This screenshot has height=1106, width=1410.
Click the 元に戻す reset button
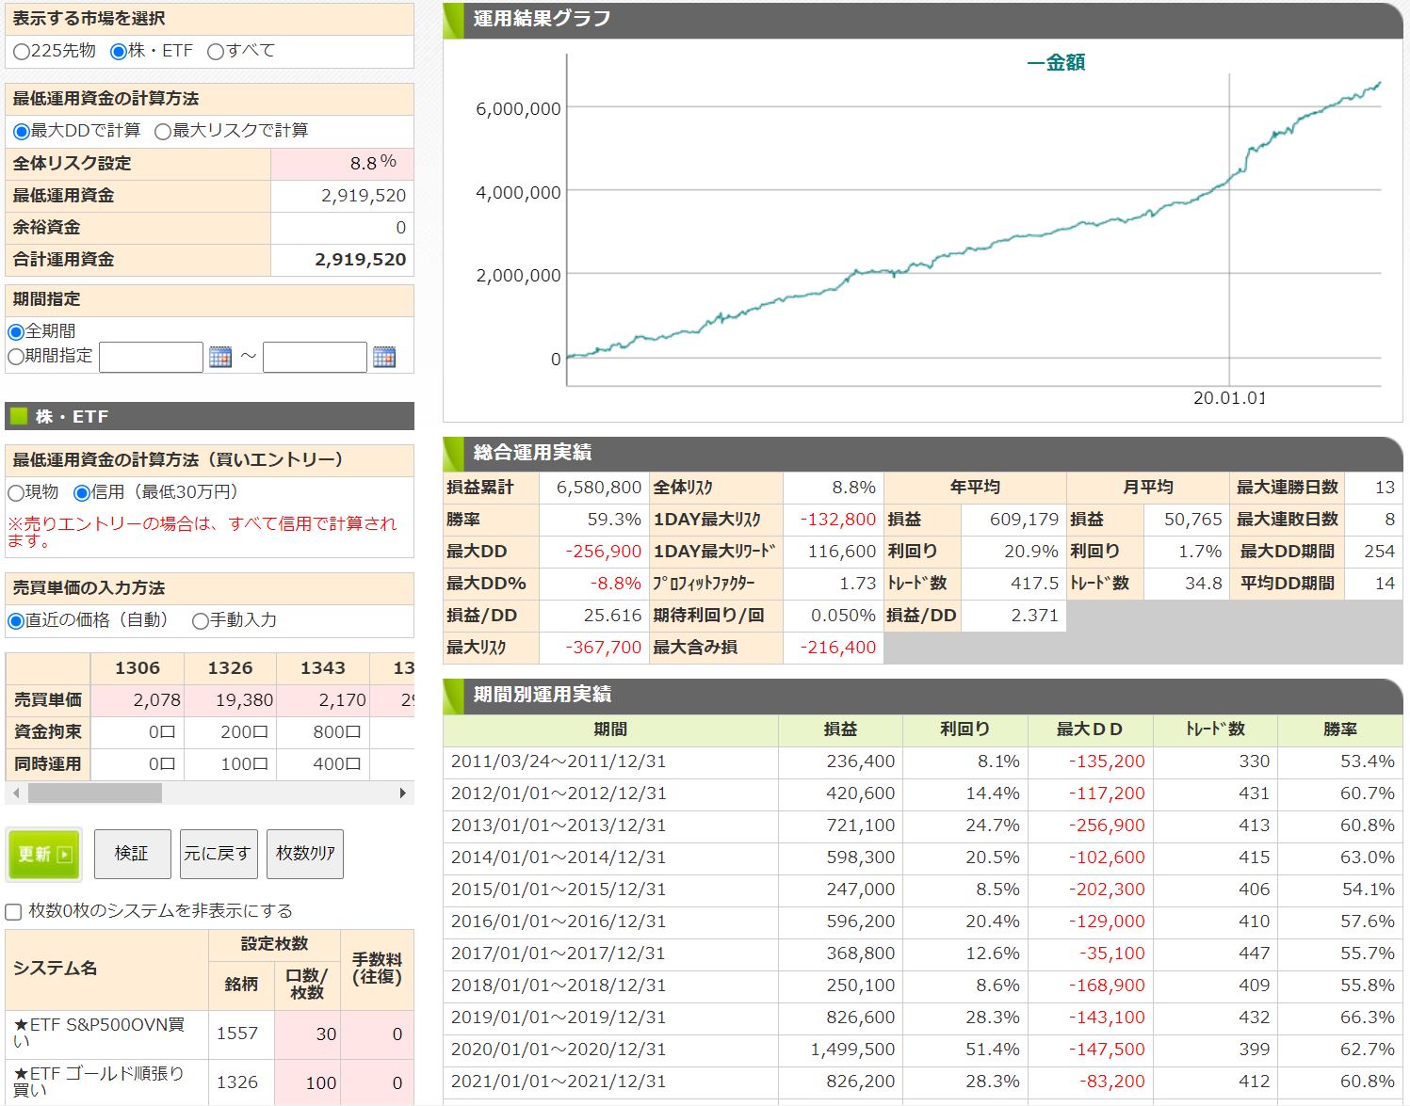[x=217, y=854]
